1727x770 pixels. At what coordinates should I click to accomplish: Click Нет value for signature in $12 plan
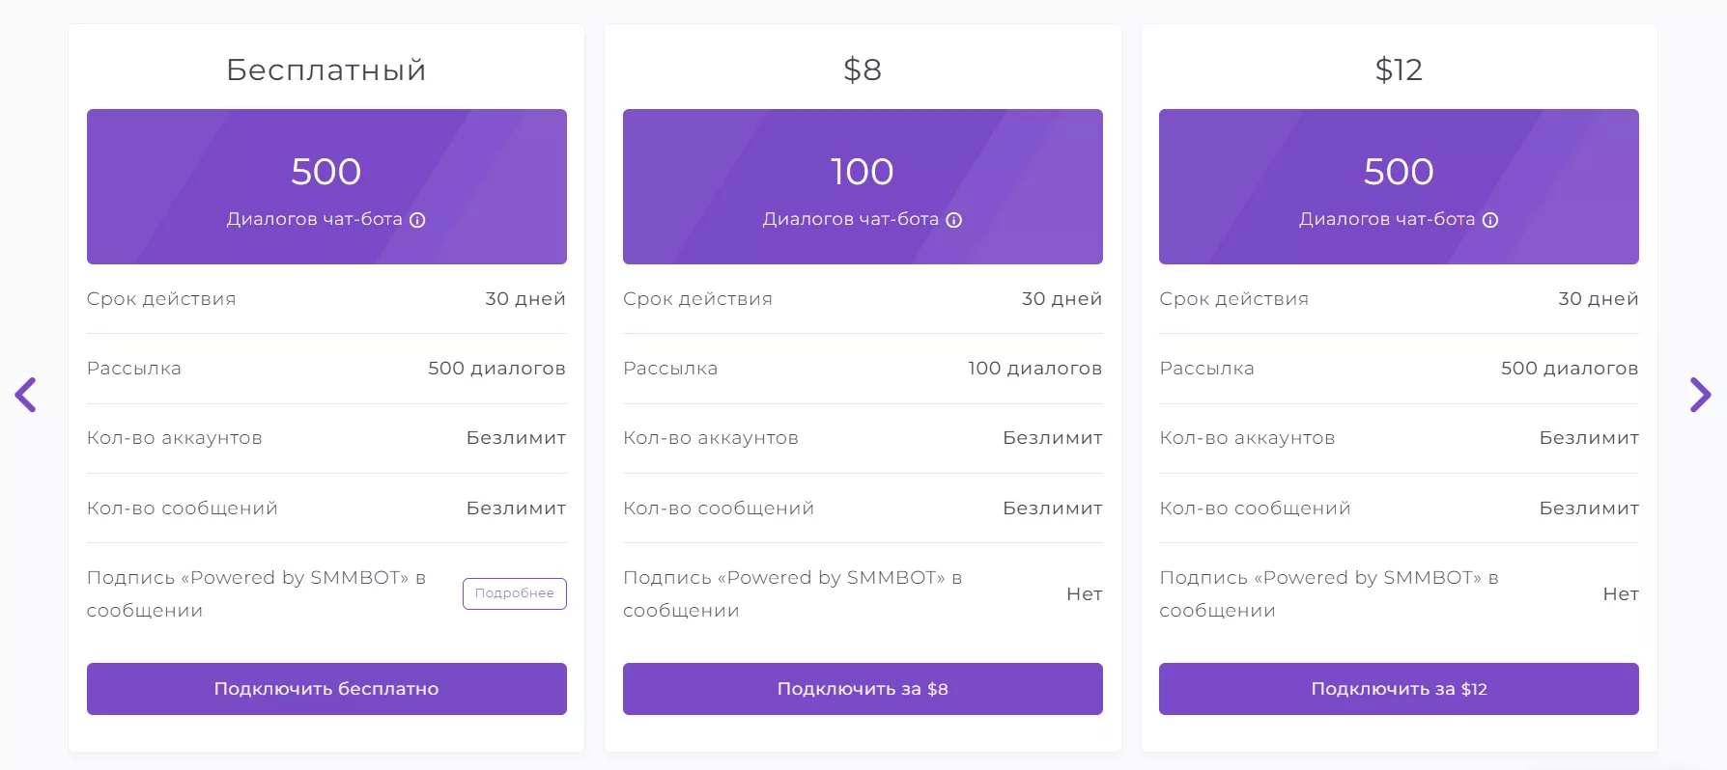point(1621,593)
